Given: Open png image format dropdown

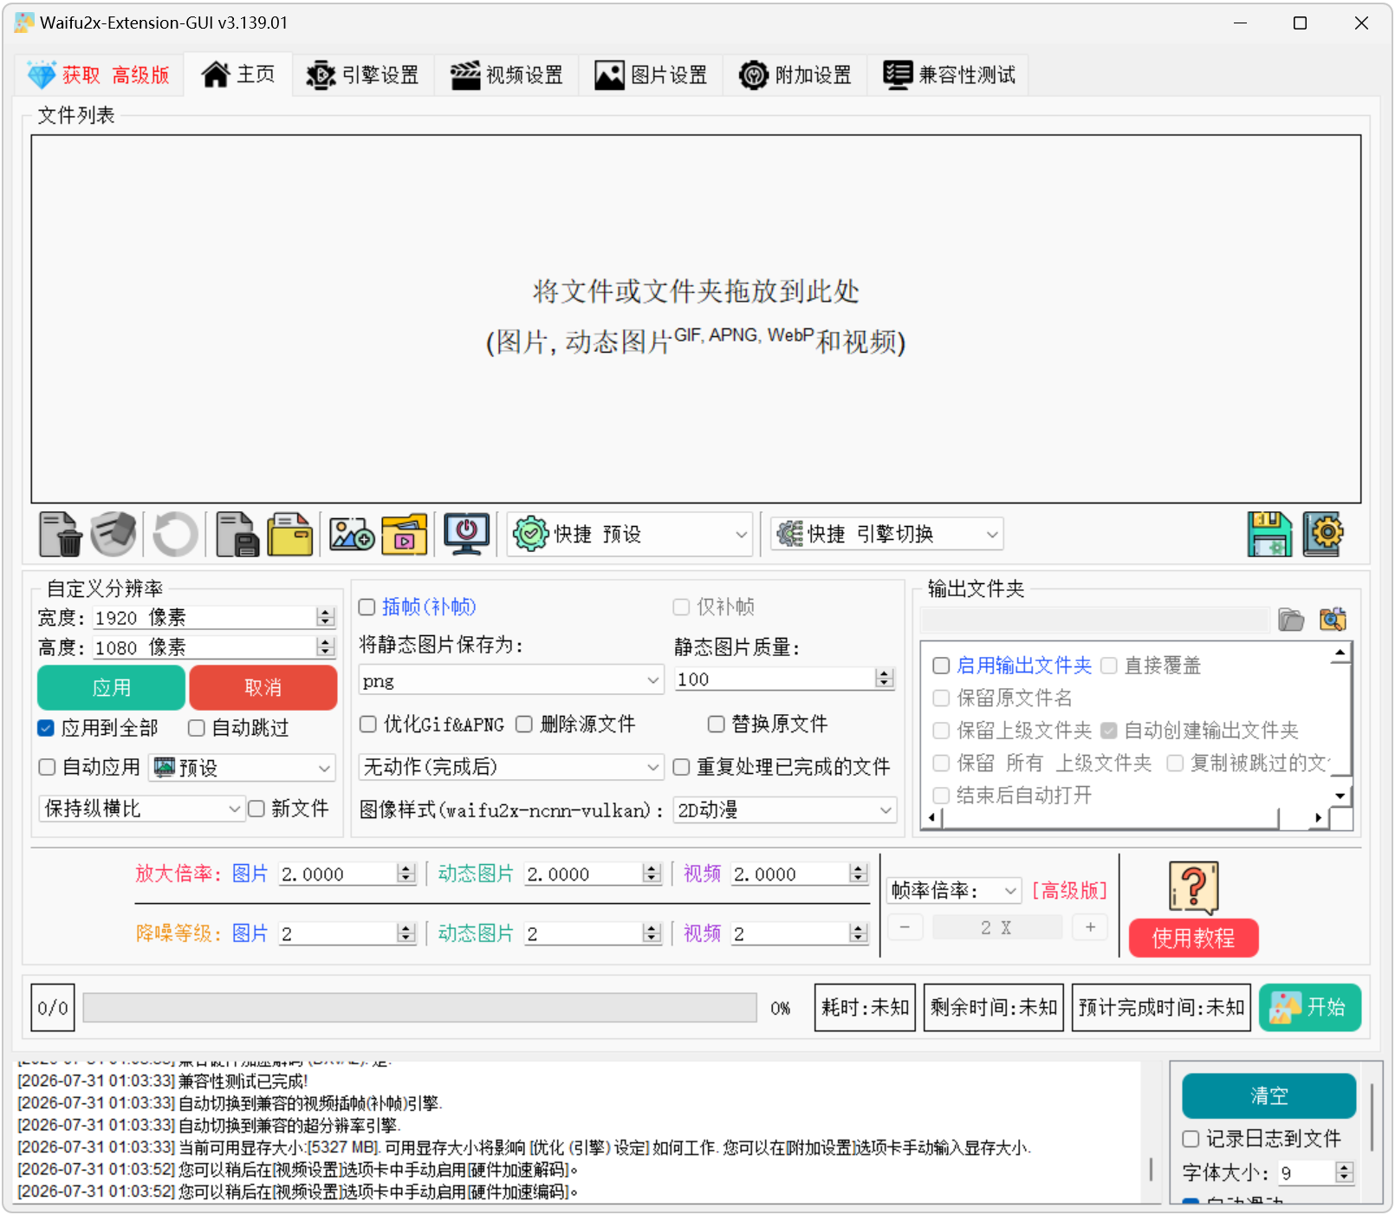Looking at the screenshot, I should [x=511, y=680].
